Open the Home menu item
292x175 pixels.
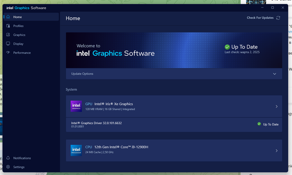(x=31, y=17)
